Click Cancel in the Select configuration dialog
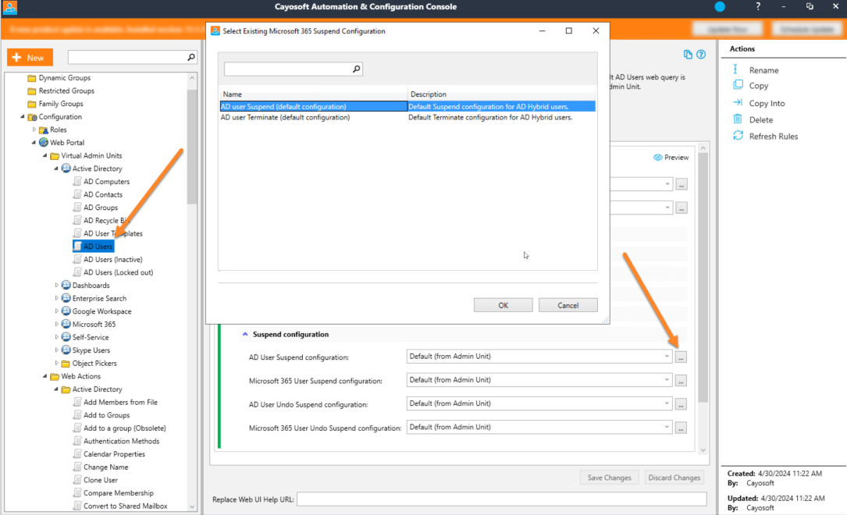Viewport: 847px width, 515px height. pos(568,305)
